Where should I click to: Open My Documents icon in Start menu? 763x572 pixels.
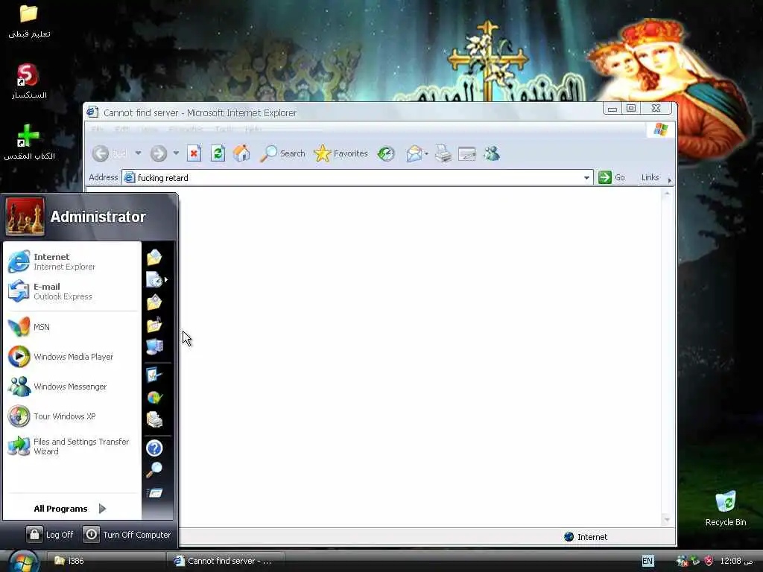[x=154, y=257]
